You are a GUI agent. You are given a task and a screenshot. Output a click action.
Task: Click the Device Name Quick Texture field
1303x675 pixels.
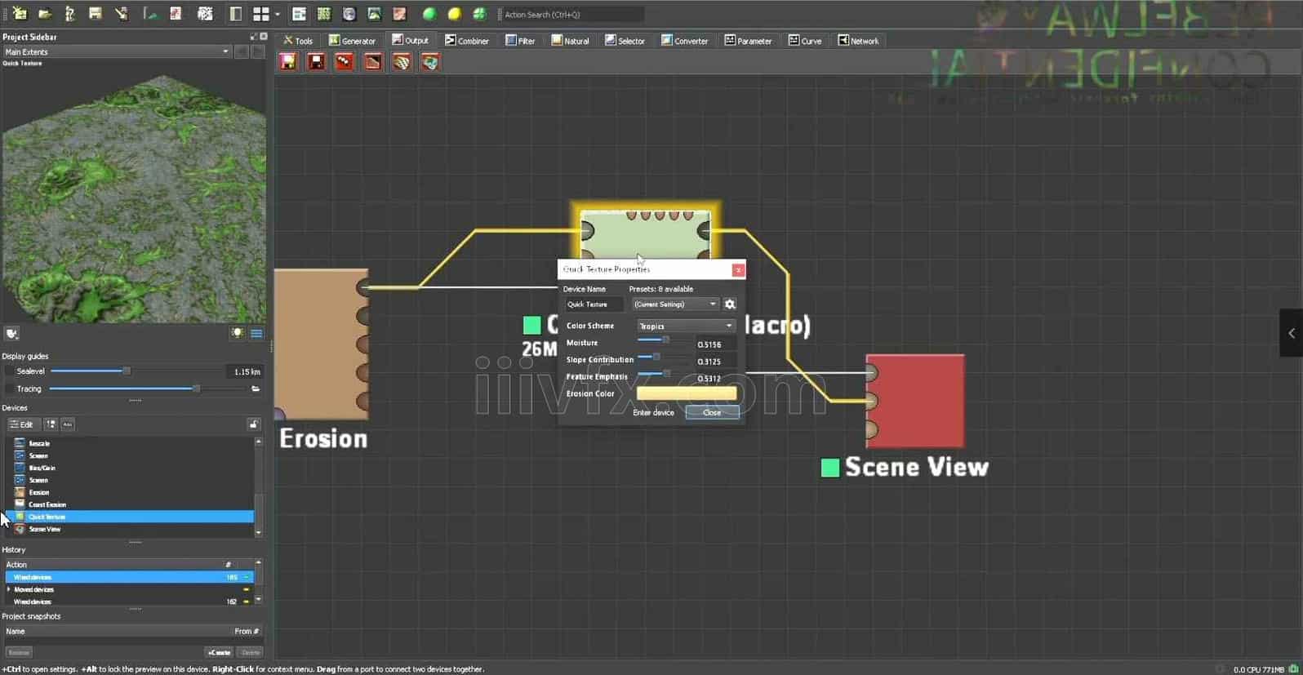(594, 304)
